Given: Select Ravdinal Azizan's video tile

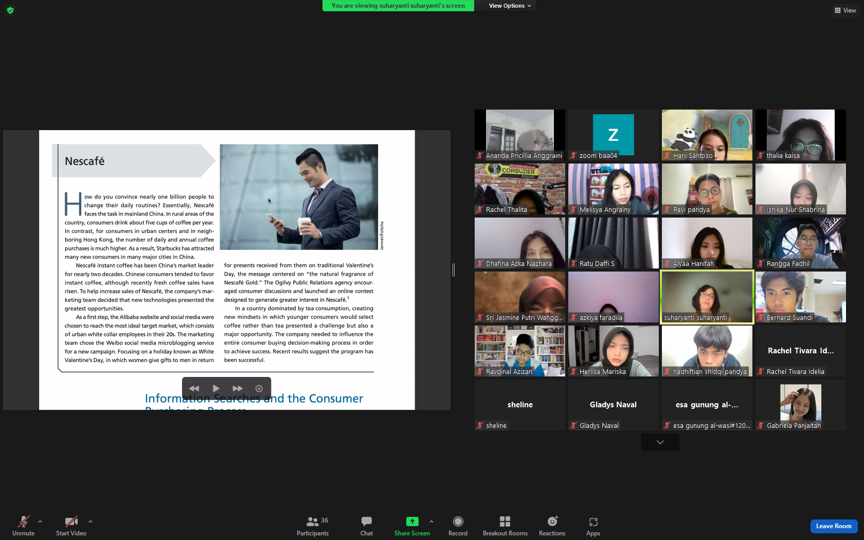Looking at the screenshot, I should 520,351.
